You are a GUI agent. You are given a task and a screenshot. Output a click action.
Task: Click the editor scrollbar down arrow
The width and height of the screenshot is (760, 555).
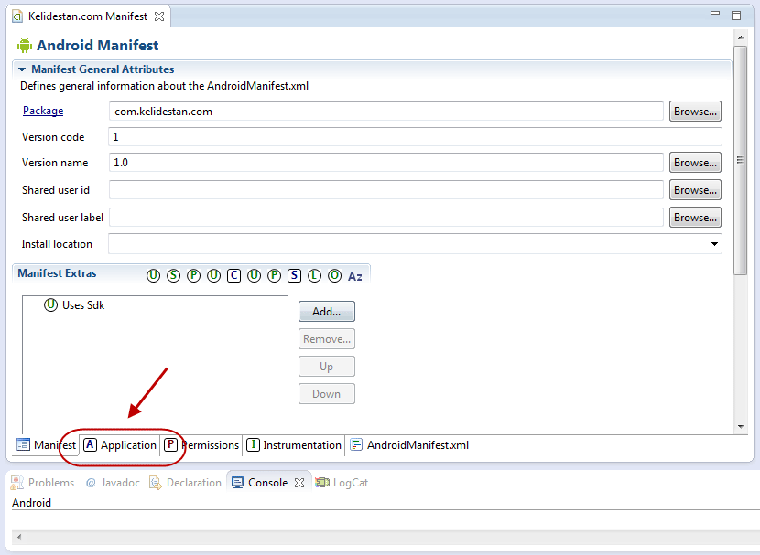(741, 426)
